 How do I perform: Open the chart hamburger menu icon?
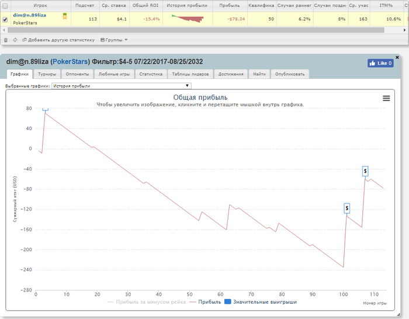click(x=386, y=98)
